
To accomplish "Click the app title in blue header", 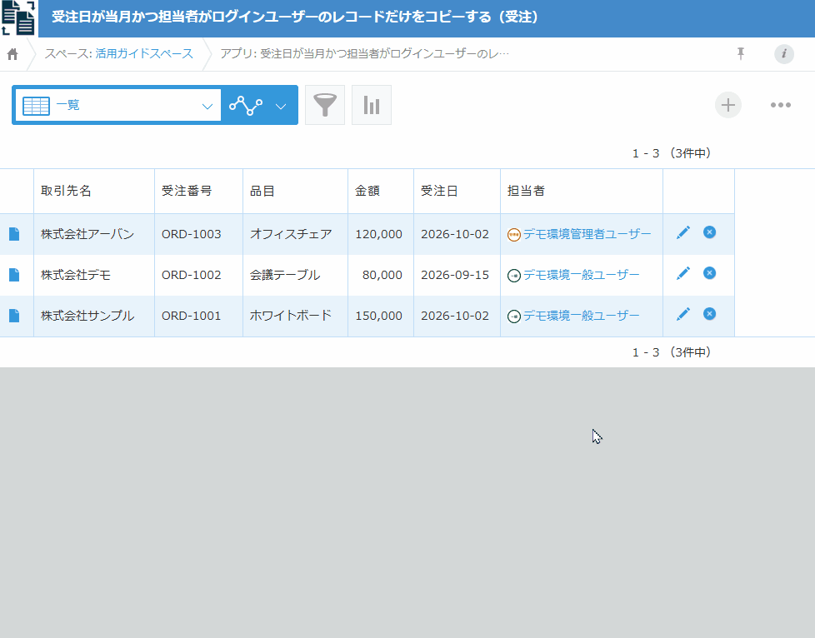I will click(x=295, y=17).
